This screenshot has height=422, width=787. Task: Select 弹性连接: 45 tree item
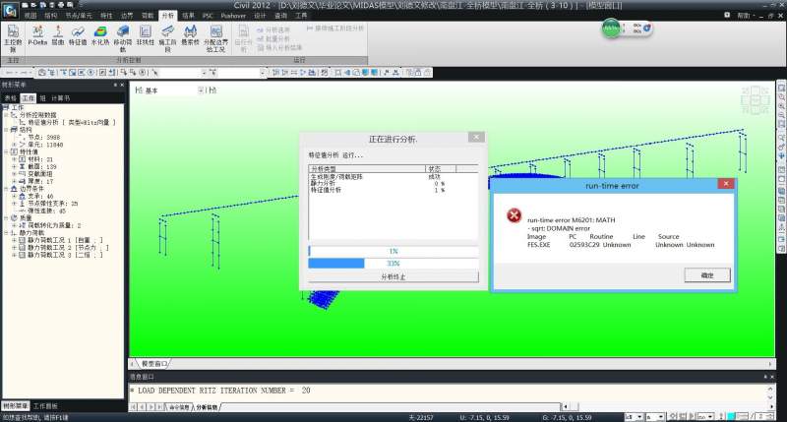[x=47, y=211]
